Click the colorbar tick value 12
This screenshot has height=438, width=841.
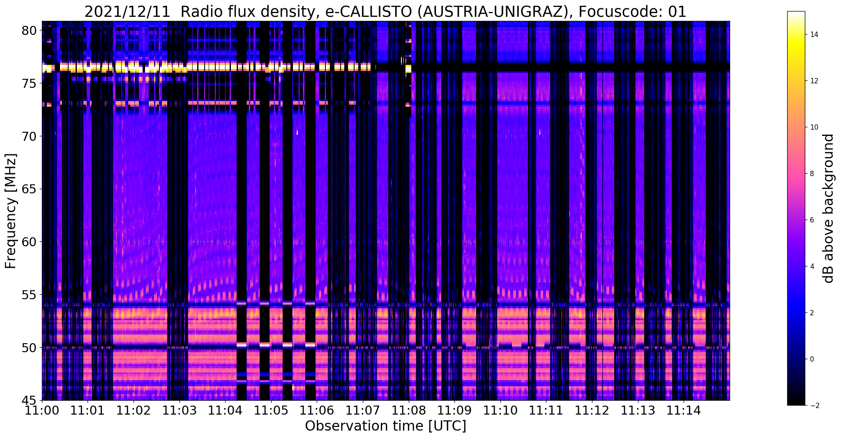pos(813,81)
